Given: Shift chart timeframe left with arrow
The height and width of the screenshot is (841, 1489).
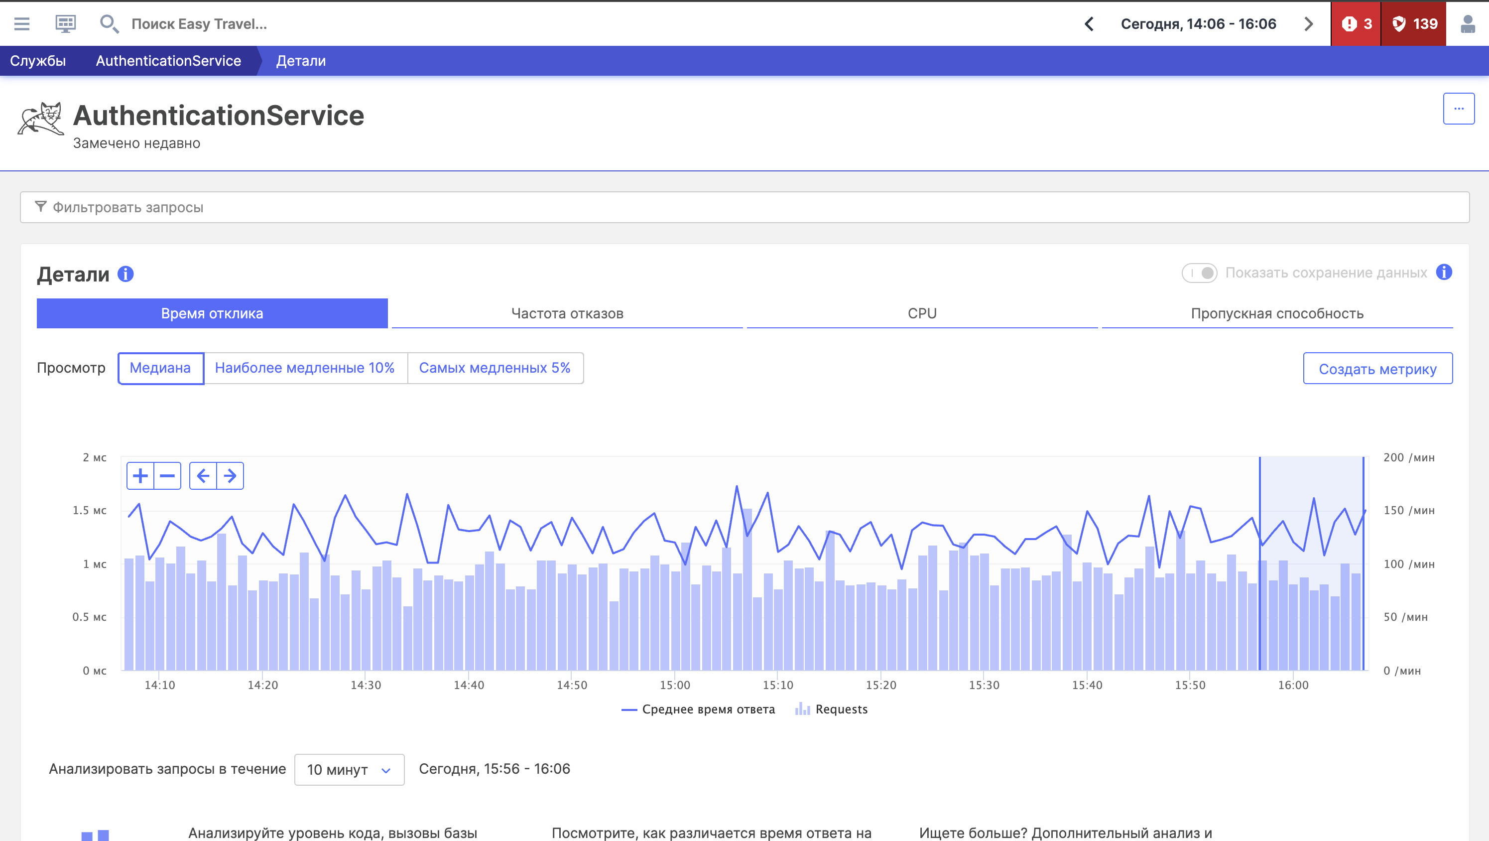Looking at the screenshot, I should click(203, 475).
